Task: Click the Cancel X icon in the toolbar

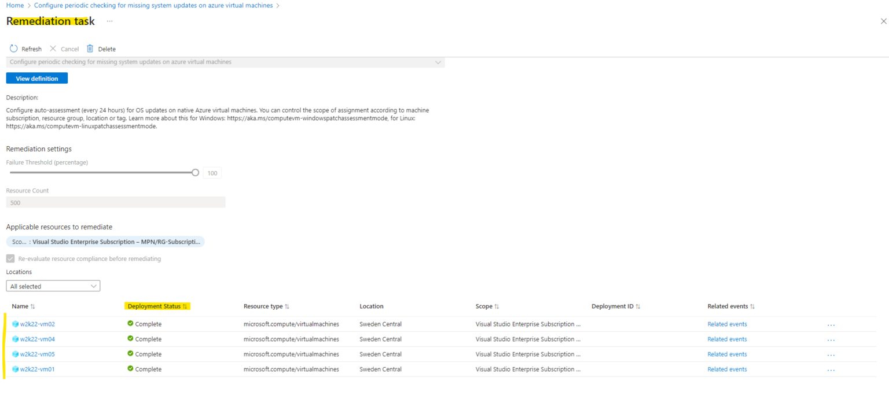Action: (x=53, y=49)
